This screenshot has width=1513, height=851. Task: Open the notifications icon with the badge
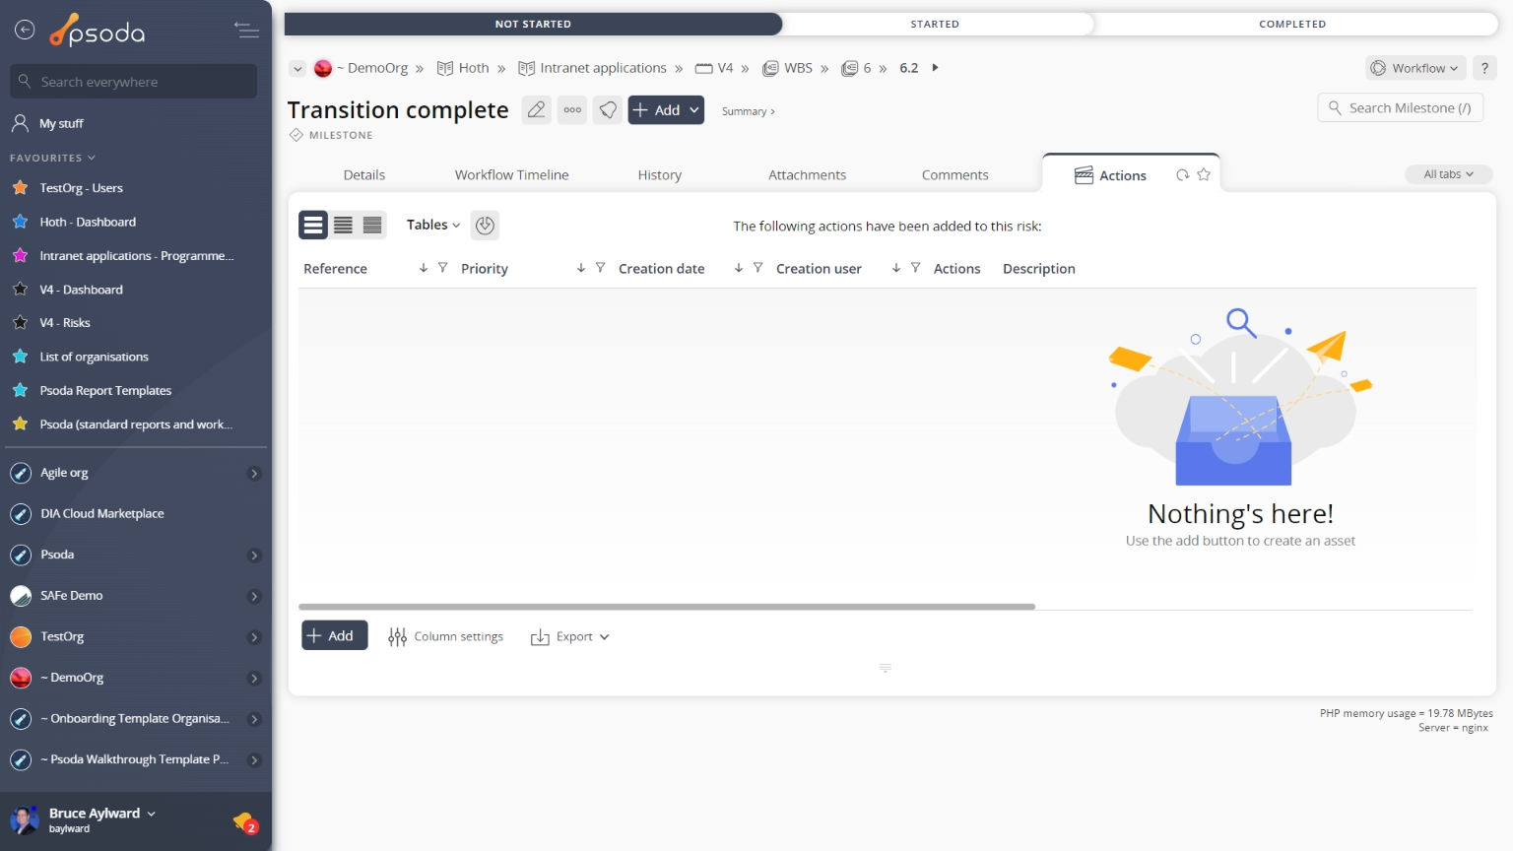[245, 822]
